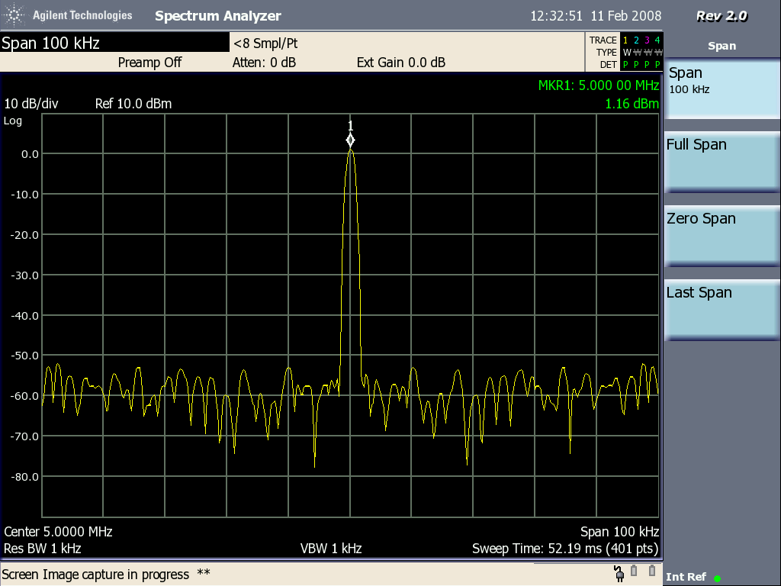781x586 pixels.
Task: Click the time '12:32:51' in the title bar
Action: click(556, 16)
